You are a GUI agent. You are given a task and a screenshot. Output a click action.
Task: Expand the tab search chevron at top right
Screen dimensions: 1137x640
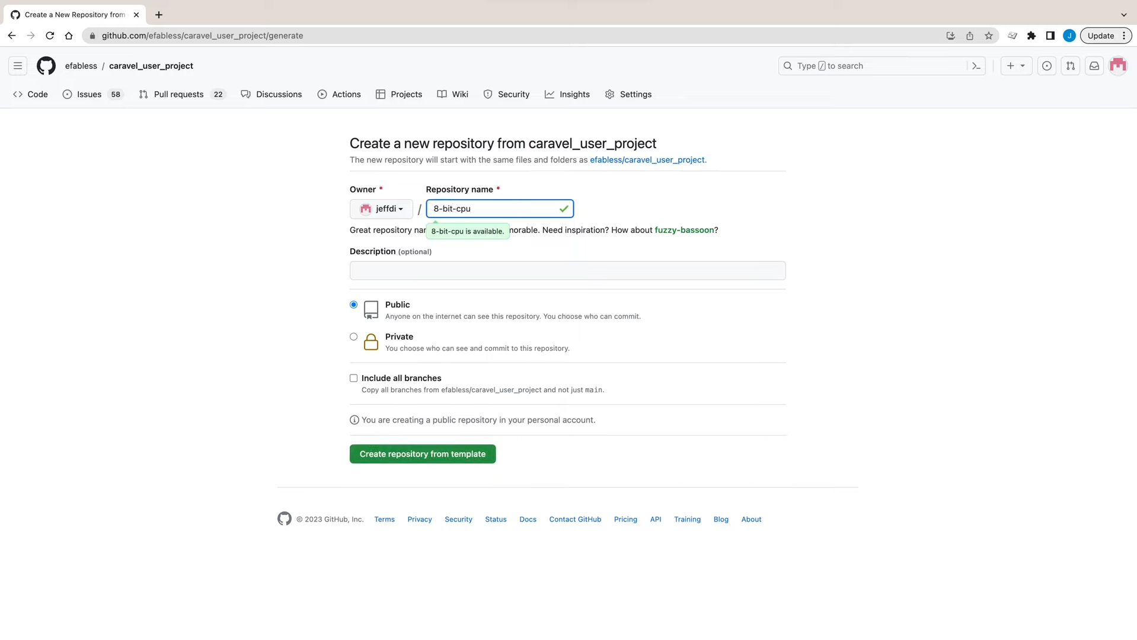pyautogui.click(x=1123, y=15)
